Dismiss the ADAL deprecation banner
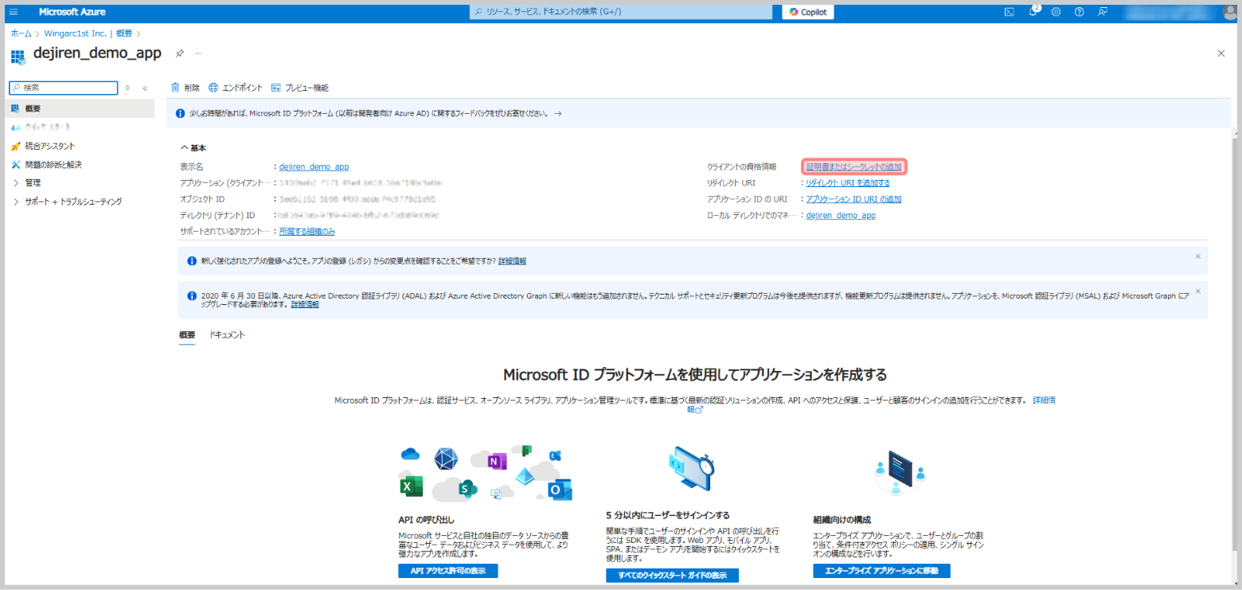The width and height of the screenshot is (1242, 590). (x=1197, y=291)
